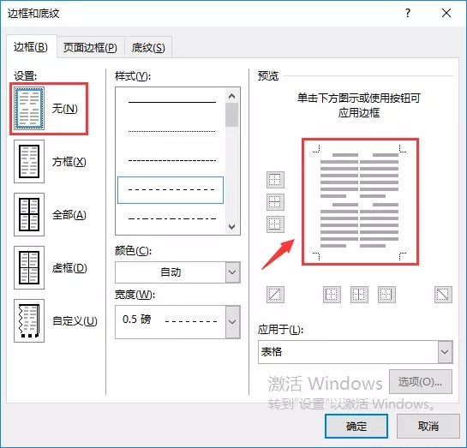Choose the 自定义(U) custom border setting
This screenshot has height=448, width=467.
29,320
